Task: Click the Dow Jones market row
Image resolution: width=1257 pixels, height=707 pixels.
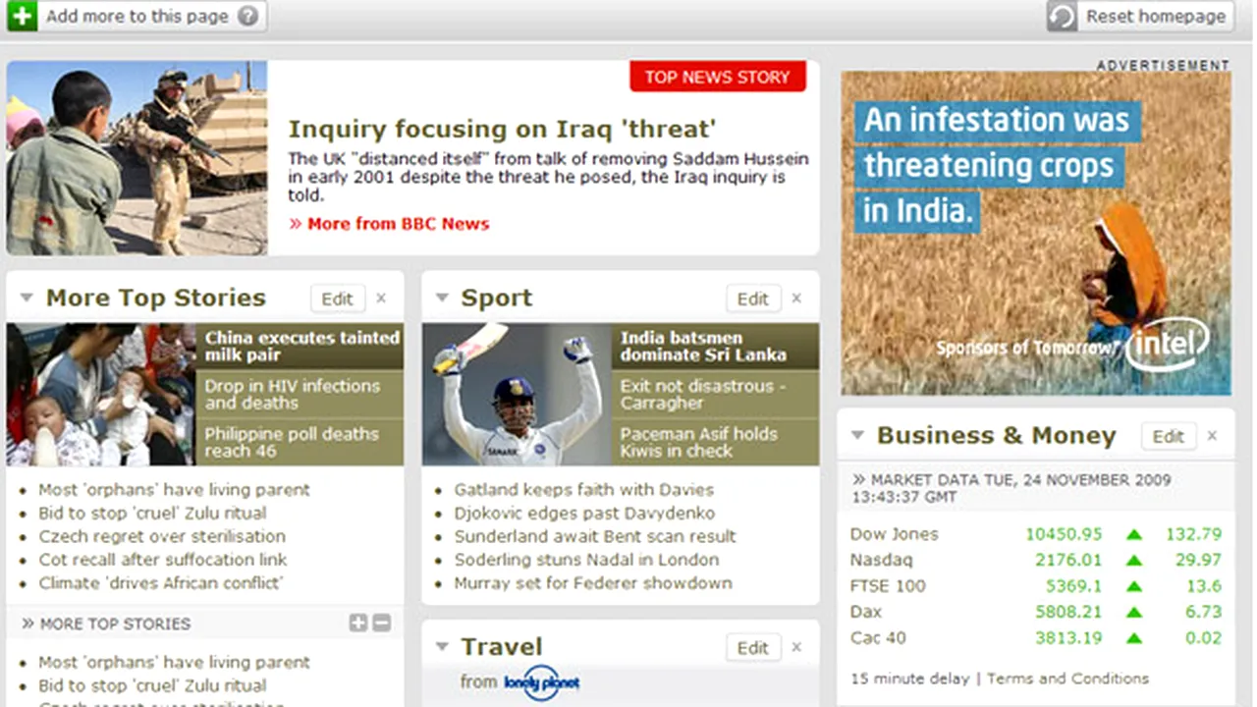Action: tap(1036, 534)
